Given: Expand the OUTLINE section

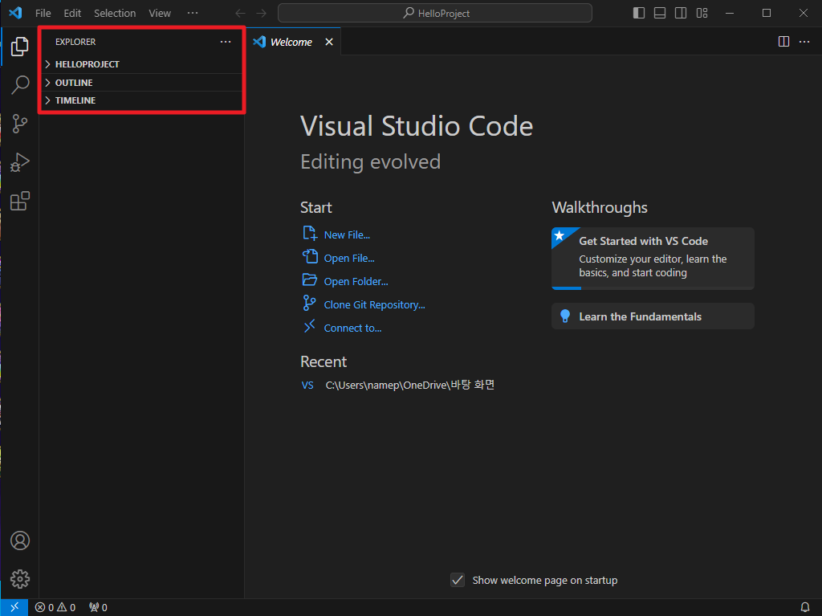Looking at the screenshot, I should 141,83.
